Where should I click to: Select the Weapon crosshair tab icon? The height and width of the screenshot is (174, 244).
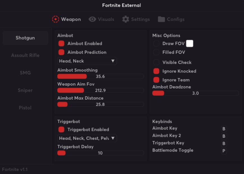coord(55,19)
